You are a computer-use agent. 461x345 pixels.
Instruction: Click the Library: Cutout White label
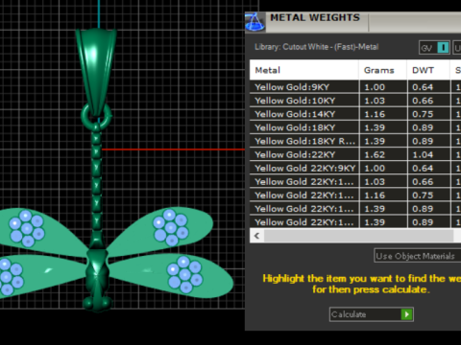tap(317, 47)
